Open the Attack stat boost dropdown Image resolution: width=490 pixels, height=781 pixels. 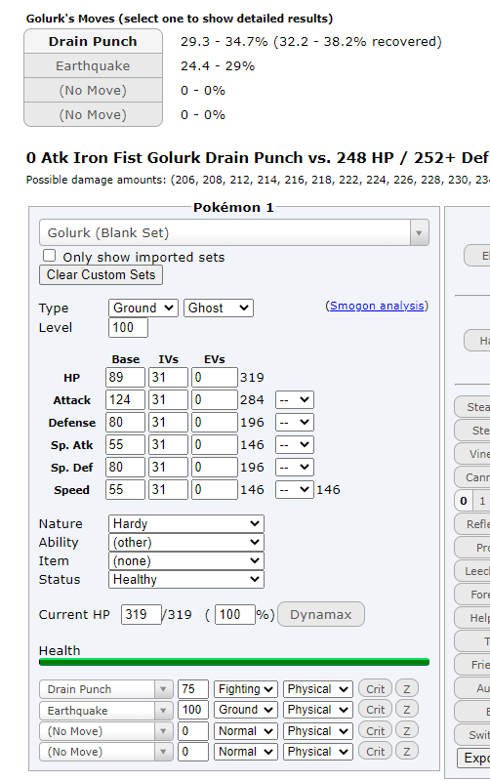tap(295, 400)
